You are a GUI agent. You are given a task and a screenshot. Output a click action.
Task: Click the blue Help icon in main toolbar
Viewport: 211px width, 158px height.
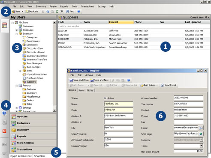click(x=79, y=12)
